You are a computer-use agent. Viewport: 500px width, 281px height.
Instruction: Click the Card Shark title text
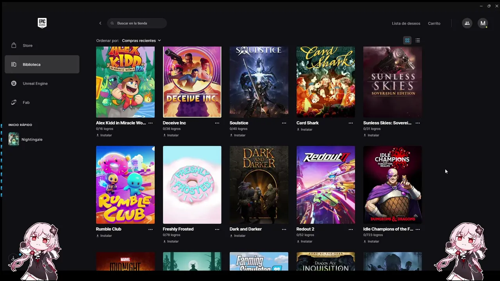click(307, 123)
